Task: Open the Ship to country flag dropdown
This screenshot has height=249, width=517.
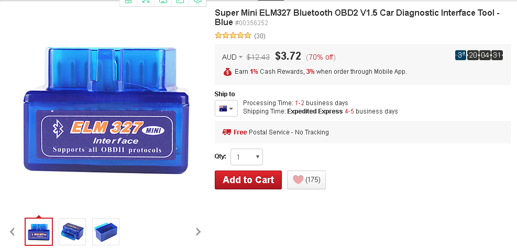Action: point(226,108)
